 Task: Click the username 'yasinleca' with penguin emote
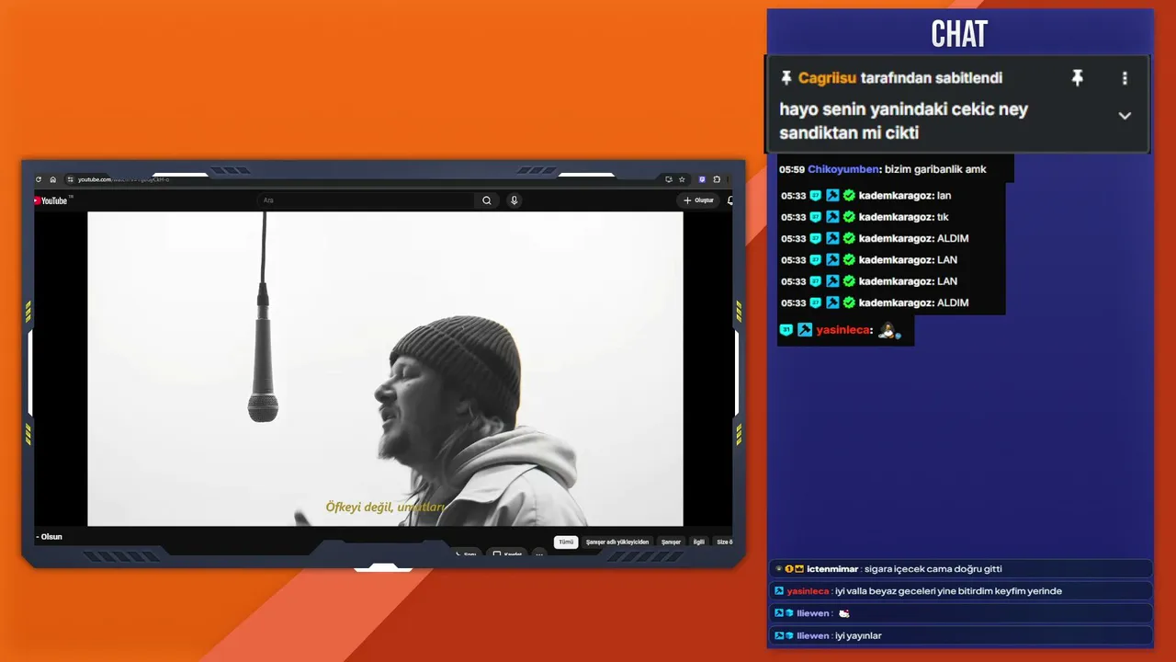click(843, 330)
